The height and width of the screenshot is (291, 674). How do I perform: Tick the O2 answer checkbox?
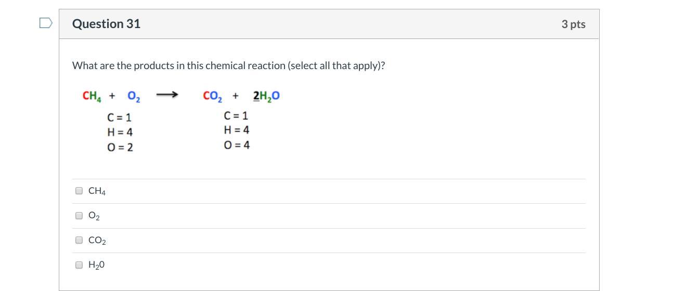tap(79, 215)
